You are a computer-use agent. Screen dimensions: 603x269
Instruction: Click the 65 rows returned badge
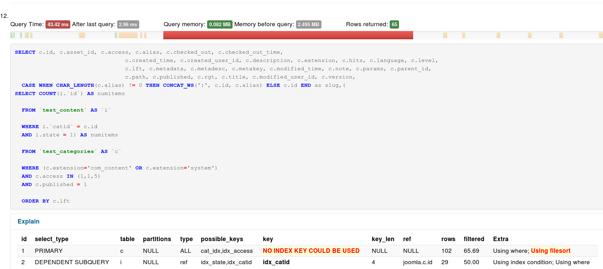click(394, 24)
